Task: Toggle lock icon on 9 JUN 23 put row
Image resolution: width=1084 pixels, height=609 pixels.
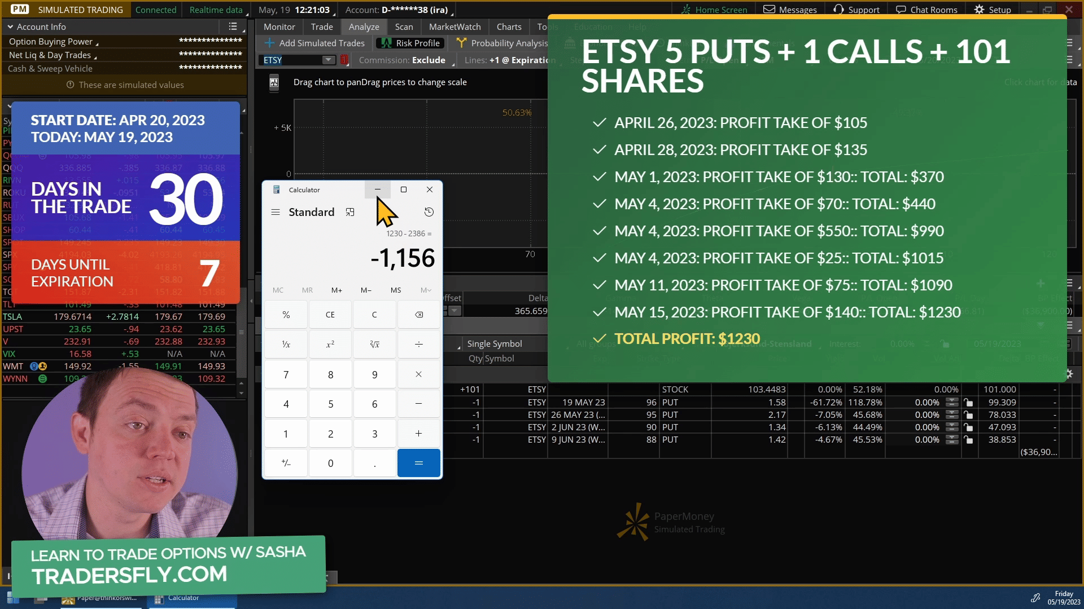Action: tap(968, 440)
